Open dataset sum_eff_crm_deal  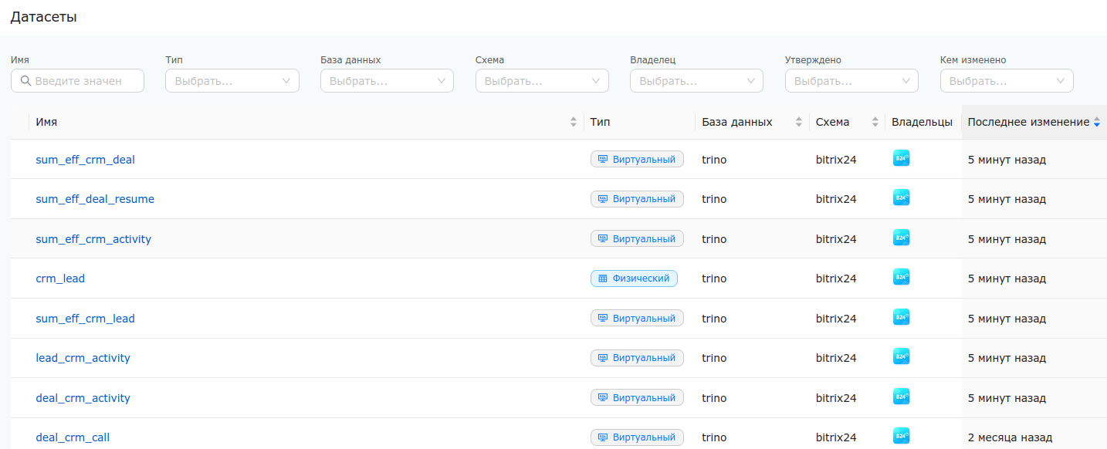[85, 160]
